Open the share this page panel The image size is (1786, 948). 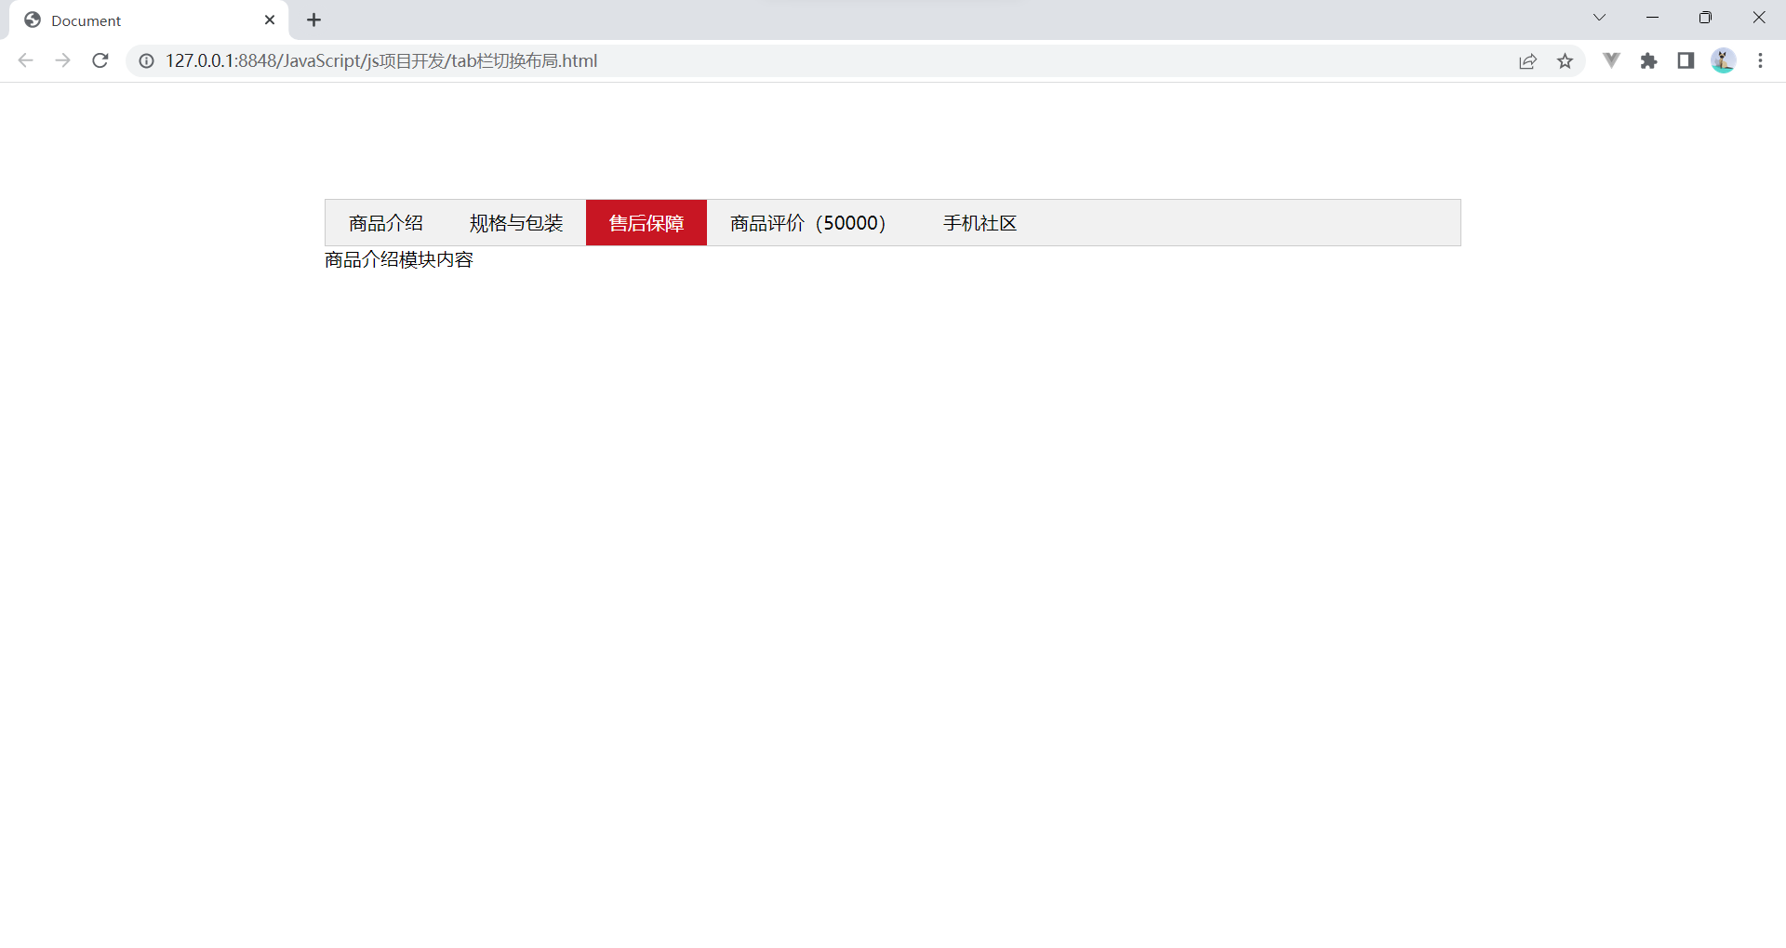click(x=1528, y=60)
